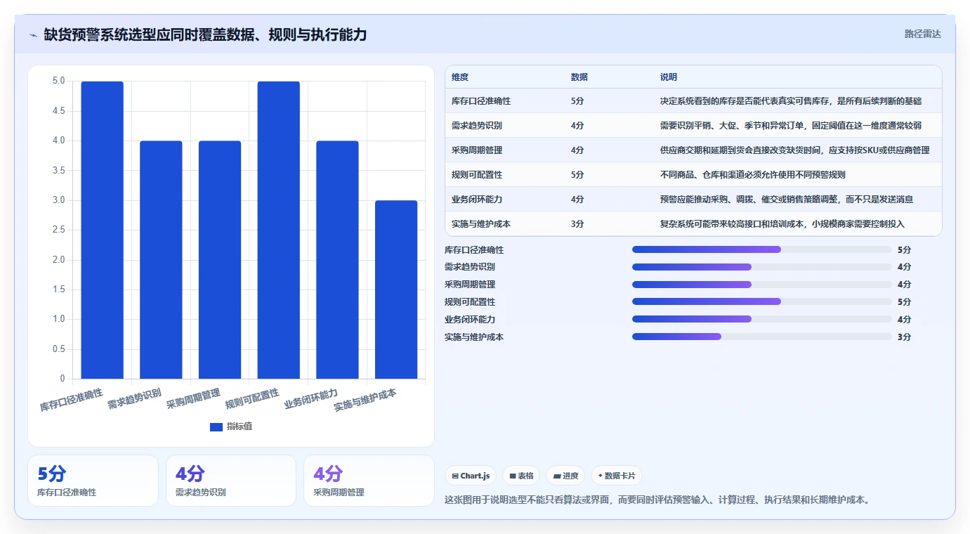Click the description starting 决定系统看到的库存

click(x=791, y=101)
